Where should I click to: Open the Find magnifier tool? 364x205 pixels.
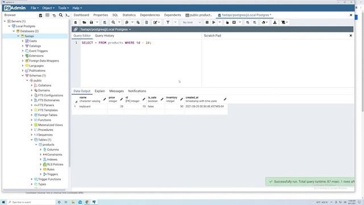(x=113, y=22)
